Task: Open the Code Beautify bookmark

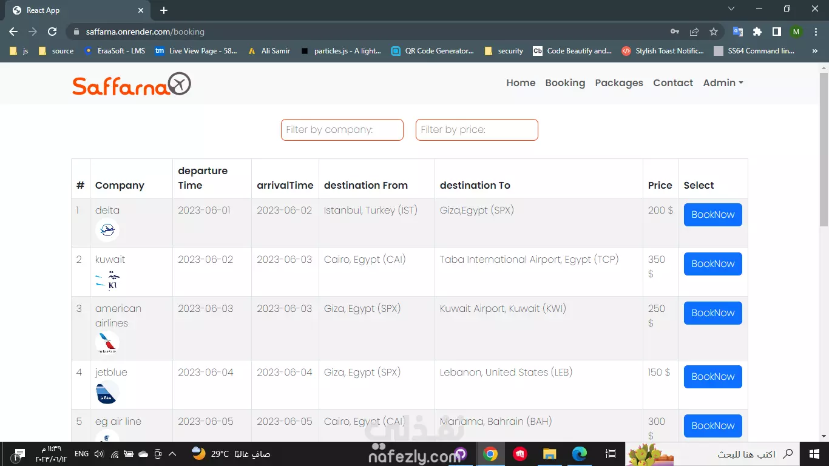Action: (x=572, y=51)
